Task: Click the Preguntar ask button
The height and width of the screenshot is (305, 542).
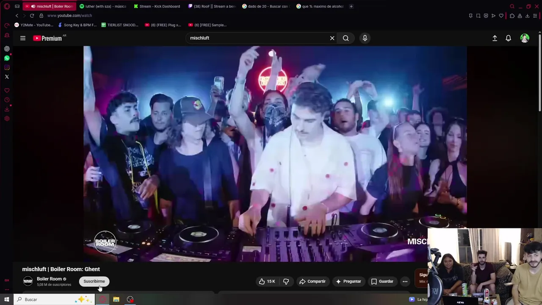Action: click(348, 281)
